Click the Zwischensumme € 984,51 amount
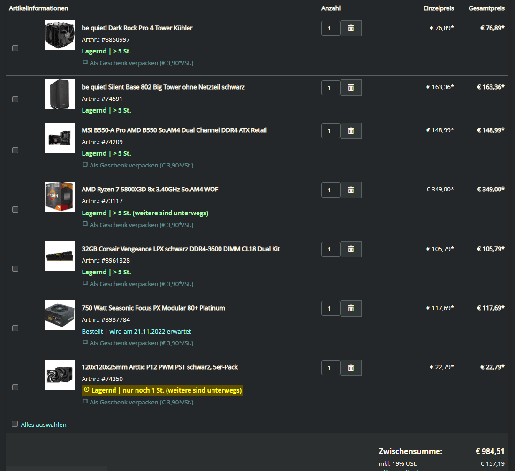 pyautogui.click(x=490, y=451)
